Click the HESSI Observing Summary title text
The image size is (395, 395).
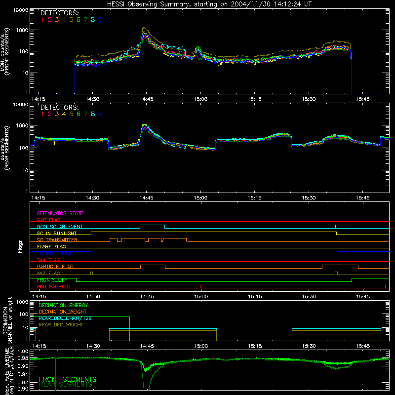pos(209,4)
